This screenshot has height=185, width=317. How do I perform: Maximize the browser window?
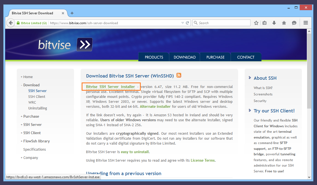point(296,8)
